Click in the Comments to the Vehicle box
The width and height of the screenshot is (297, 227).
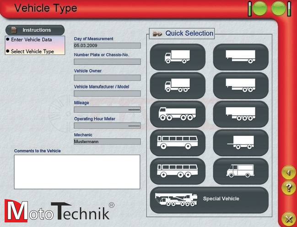(x=77, y=172)
